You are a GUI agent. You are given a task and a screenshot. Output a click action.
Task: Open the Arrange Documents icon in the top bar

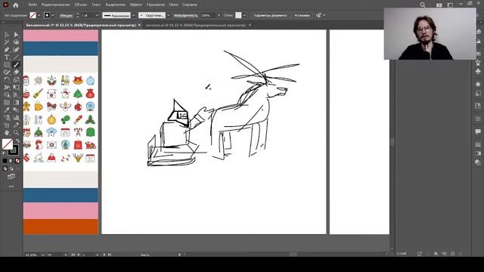[439, 5]
